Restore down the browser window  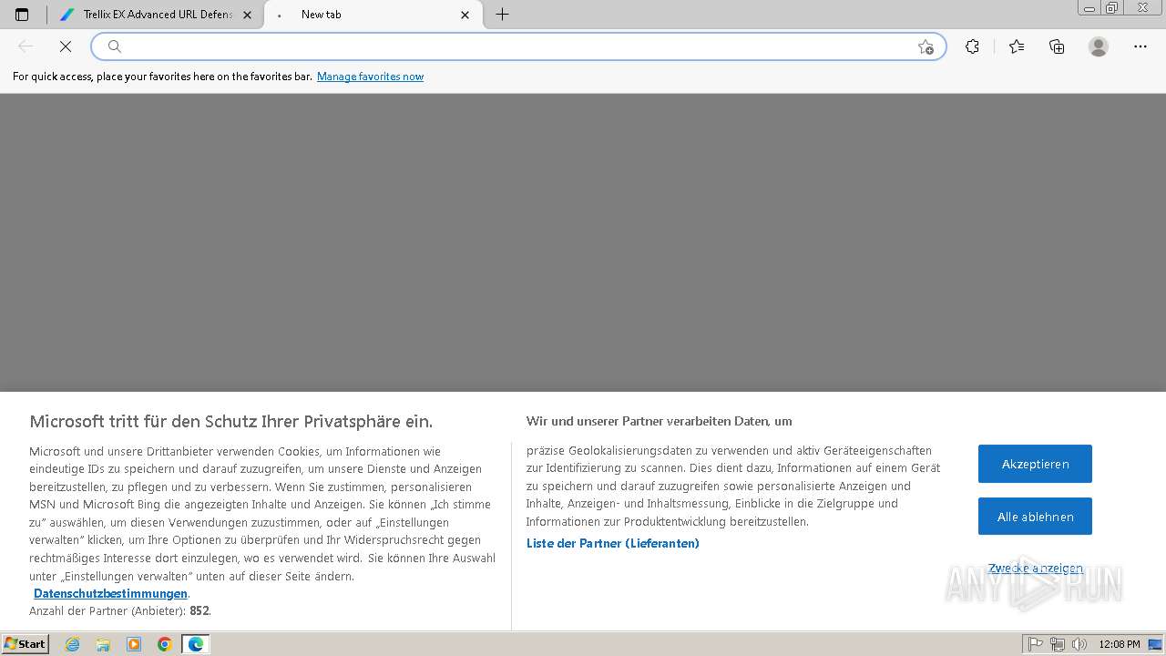point(1112,7)
